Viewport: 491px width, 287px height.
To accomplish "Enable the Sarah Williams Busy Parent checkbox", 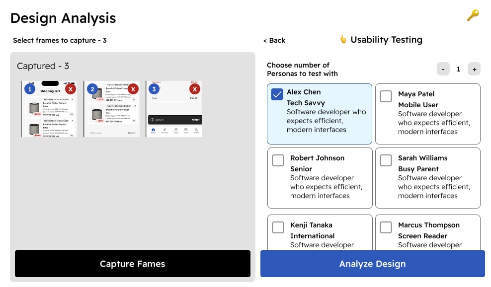I will 386,160.
